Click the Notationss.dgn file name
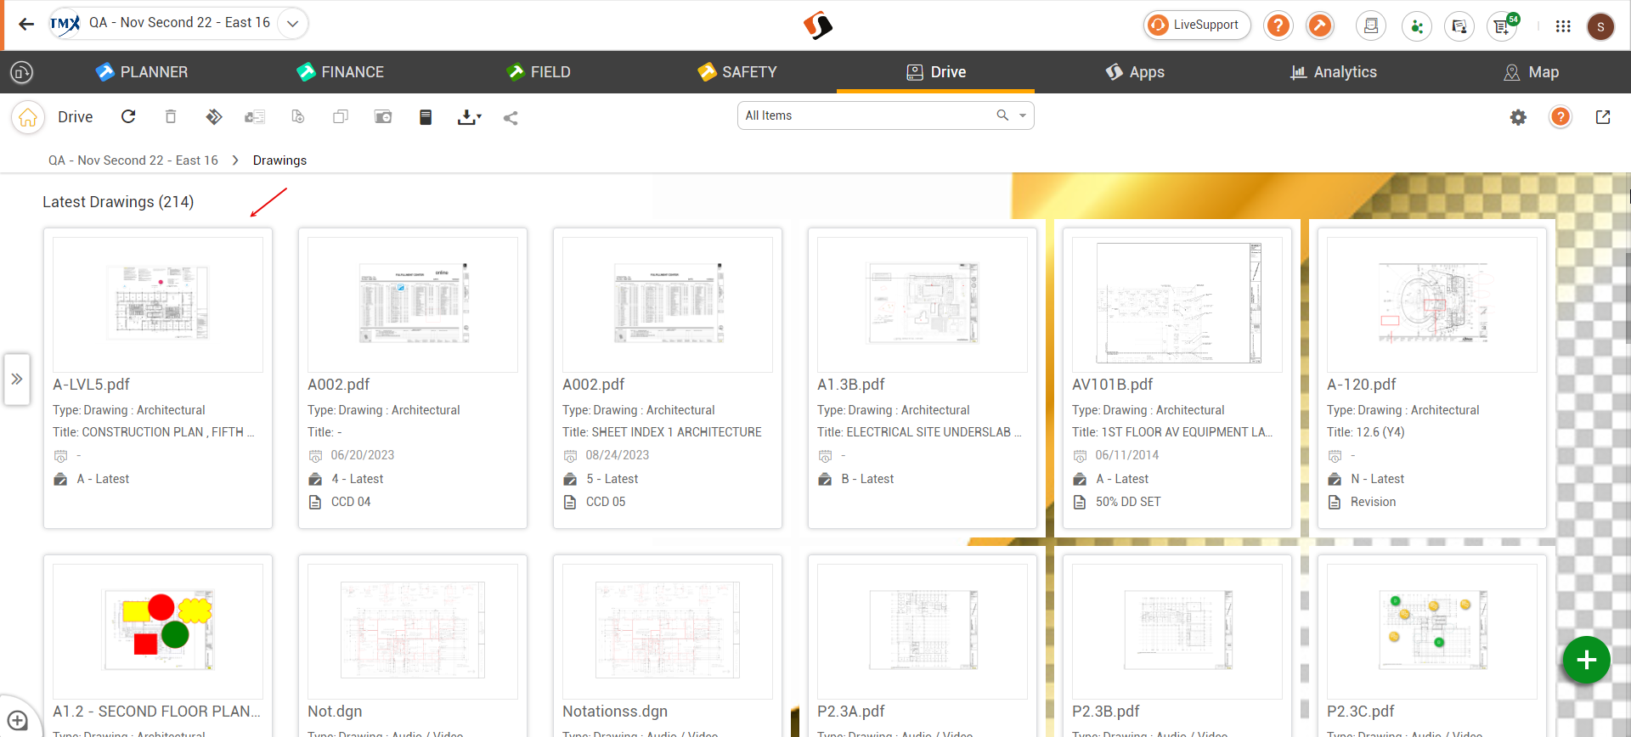Image resolution: width=1631 pixels, height=737 pixels. (x=615, y=712)
